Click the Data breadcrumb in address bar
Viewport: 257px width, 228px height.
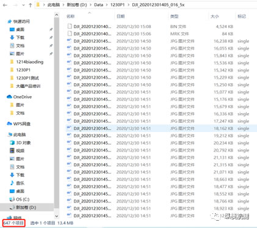(98, 5)
